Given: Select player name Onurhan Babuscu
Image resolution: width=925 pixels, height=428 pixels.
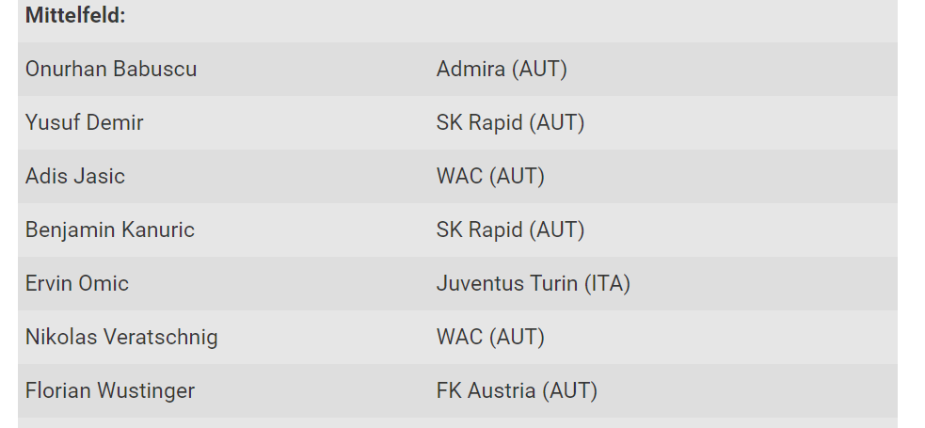Looking at the screenshot, I should click(x=111, y=69).
